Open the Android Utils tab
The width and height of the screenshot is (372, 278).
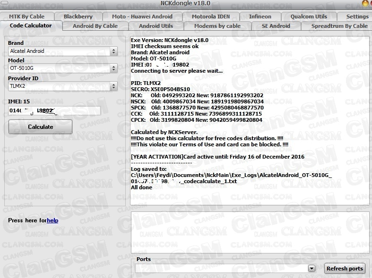pyautogui.click(x=156, y=26)
